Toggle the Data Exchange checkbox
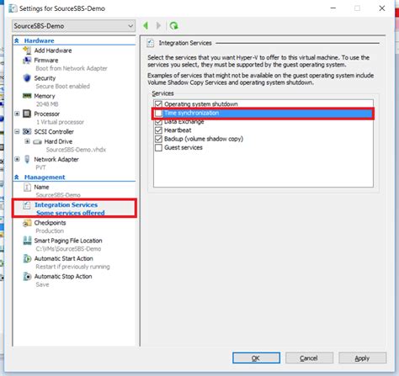Screen dimensions: 399x376 pyautogui.click(x=158, y=122)
